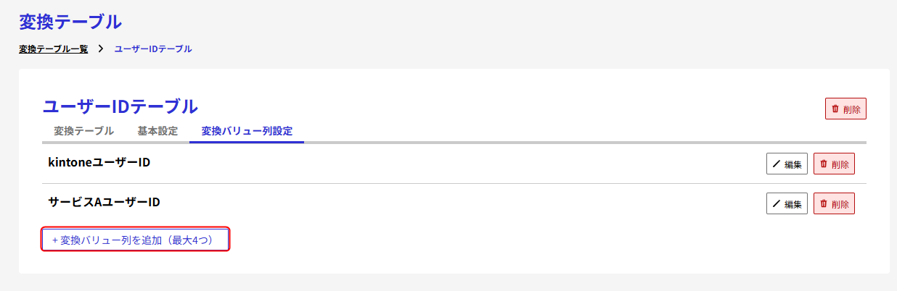The image size is (897, 291).
Task: Delete the whole ユーザーIDテーブル with the top 削除 button
Action: pos(845,109)
